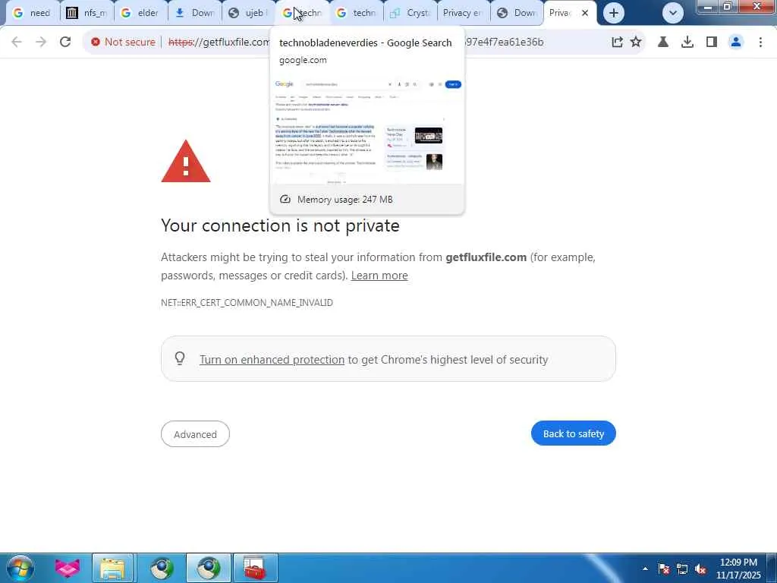
Task: Click the NET::ERR_CERT_COMMON_NAME_INVALID error code
Action: point(247,302)
